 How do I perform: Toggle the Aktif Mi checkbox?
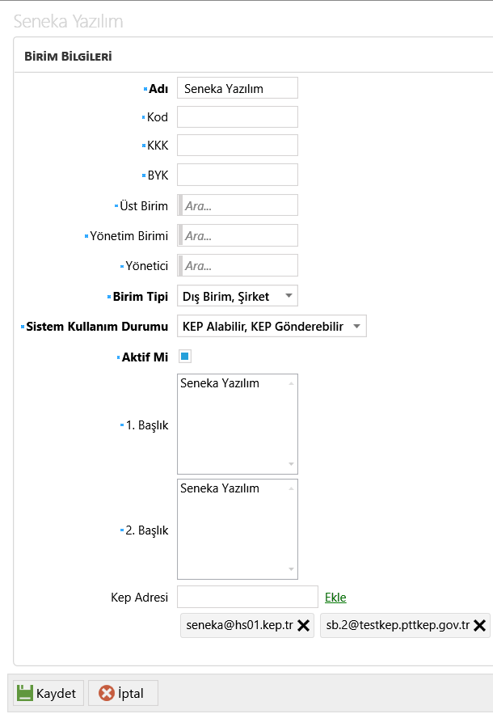point(185,357)
